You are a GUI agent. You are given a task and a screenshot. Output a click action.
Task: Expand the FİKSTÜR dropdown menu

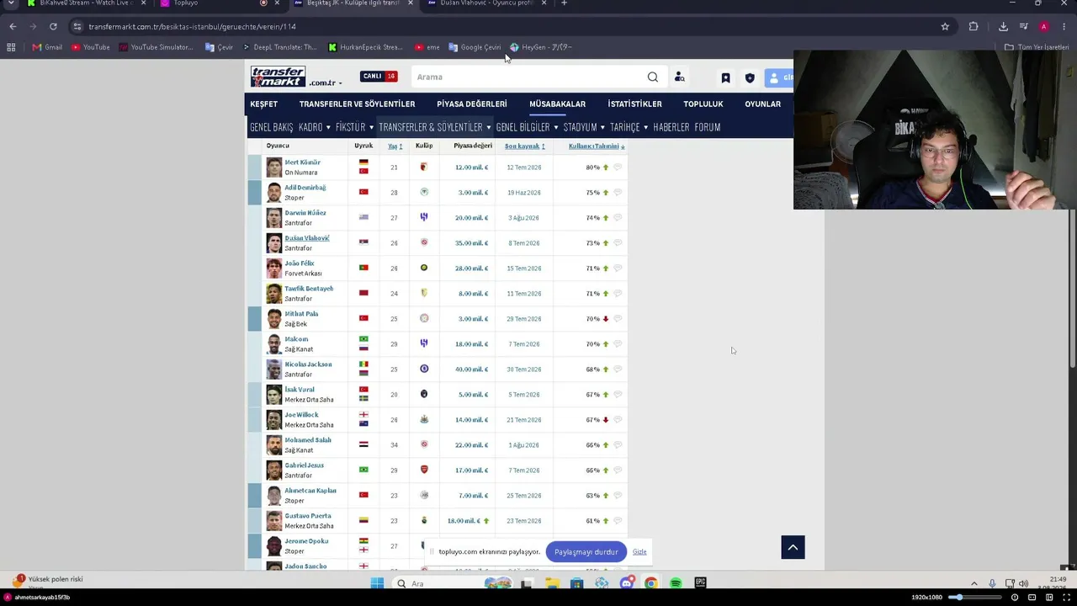pyautogui.click(x=354, y=127)
